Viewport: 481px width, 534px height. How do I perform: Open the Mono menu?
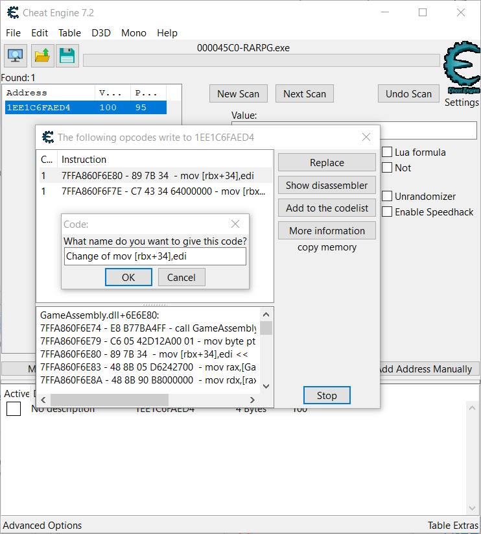[134, 33]
